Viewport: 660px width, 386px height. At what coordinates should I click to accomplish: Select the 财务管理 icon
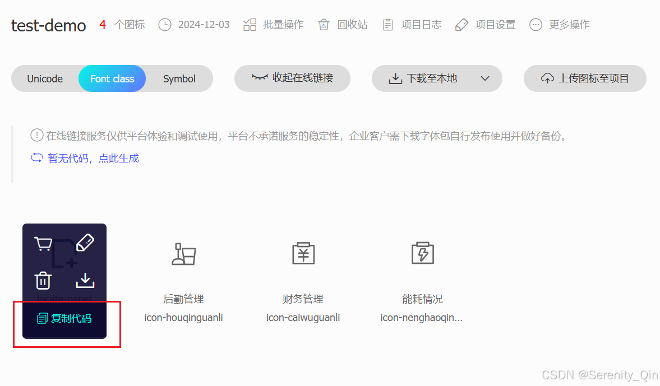[x=303, y=255]
